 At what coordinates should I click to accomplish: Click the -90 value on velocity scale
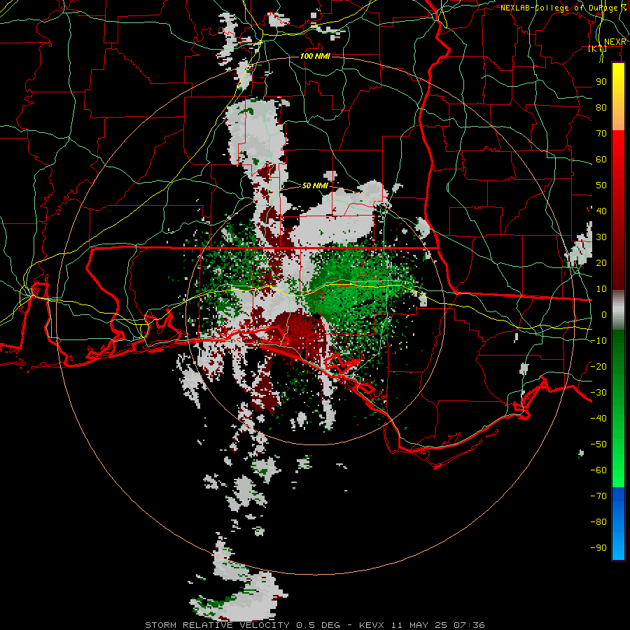[x=598, y=548]
